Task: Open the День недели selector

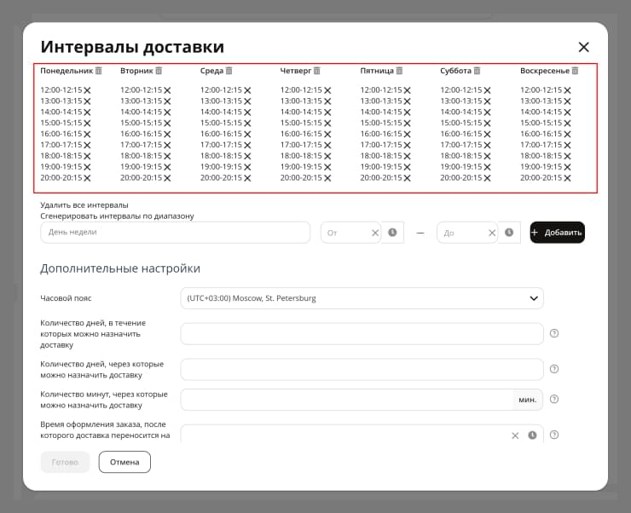Action: 175,233
